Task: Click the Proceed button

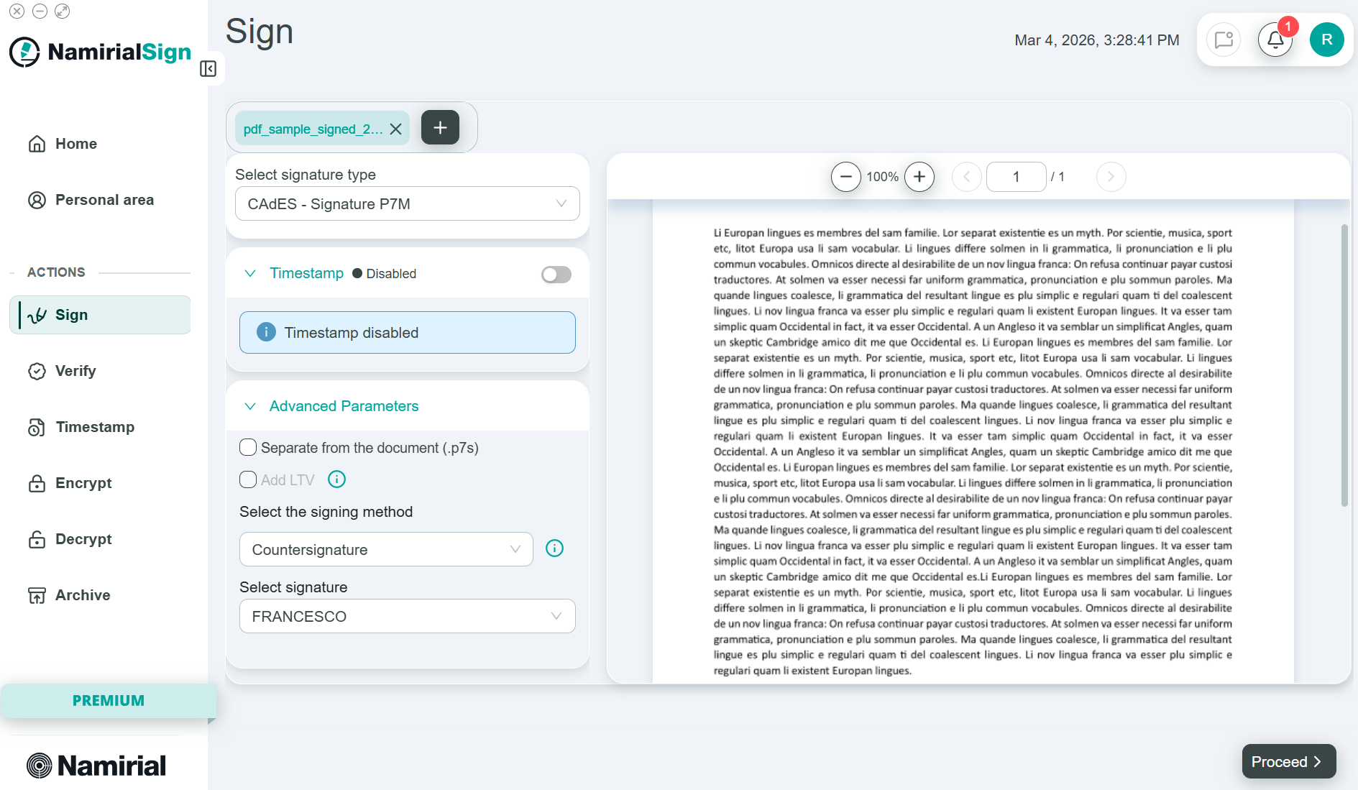Action: tap(1288, 761)
